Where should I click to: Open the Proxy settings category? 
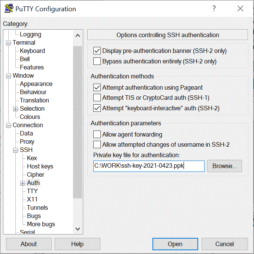click(27, 141)
